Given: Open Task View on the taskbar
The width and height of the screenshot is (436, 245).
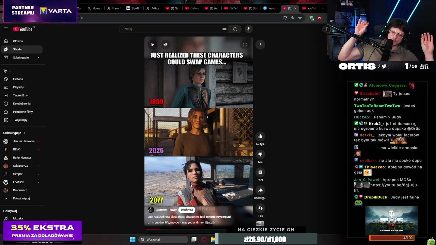Looking at the screenshot, I should pos(194,240).
